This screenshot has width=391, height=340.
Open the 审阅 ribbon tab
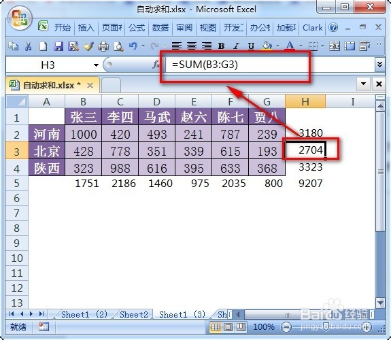(184, 27)
